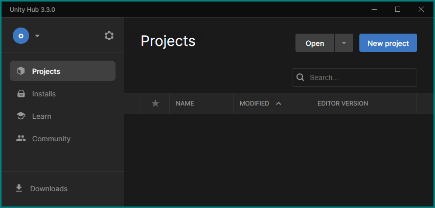Expand the dropdown arrow next to Open

[344, 43]
